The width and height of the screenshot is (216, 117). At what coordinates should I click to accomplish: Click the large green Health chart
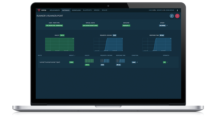click(60, 44)
